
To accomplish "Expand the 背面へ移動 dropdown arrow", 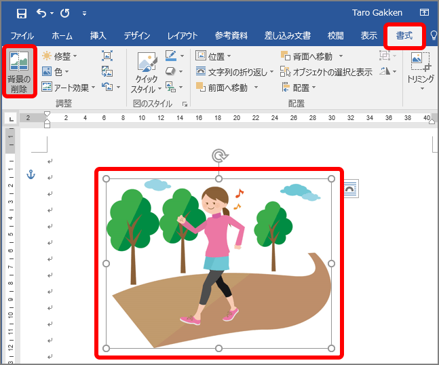I will (x=341, y=56).
